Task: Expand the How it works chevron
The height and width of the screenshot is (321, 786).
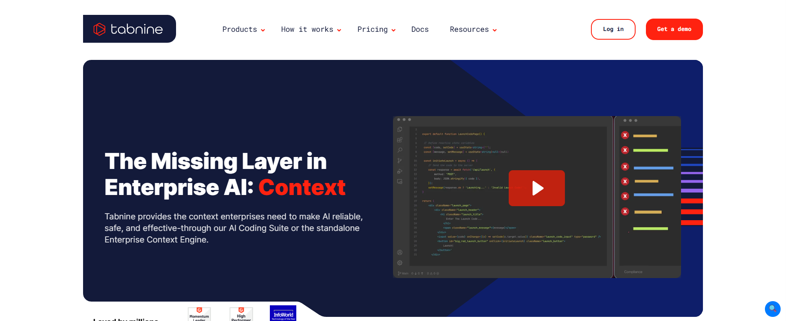Action: [339, 30]
